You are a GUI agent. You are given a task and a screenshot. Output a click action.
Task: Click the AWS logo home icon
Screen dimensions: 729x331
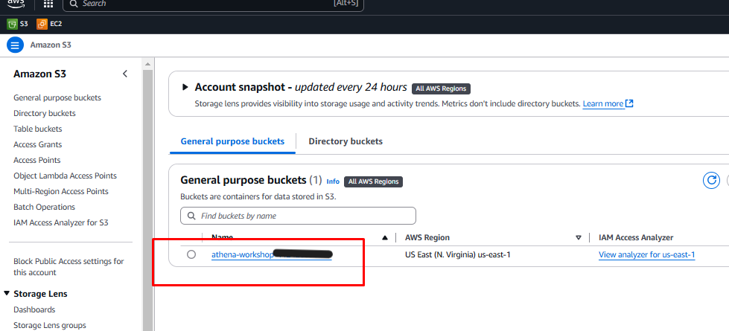15,3
